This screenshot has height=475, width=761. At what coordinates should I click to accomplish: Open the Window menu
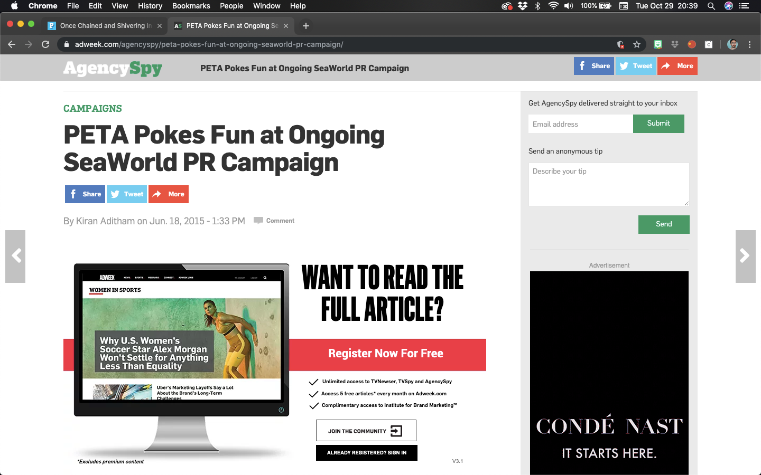pyautogui.click(x=267, y=6)
